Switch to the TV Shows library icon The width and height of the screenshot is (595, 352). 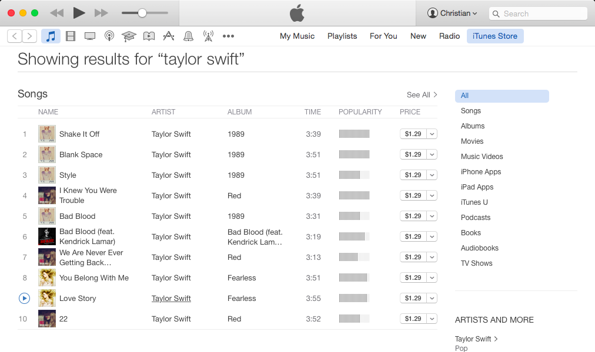tap(90, 36)
